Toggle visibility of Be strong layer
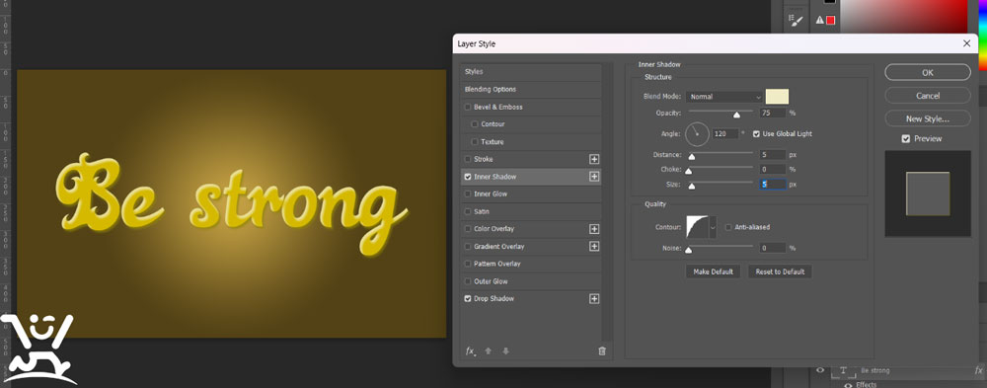 (820, 370)
